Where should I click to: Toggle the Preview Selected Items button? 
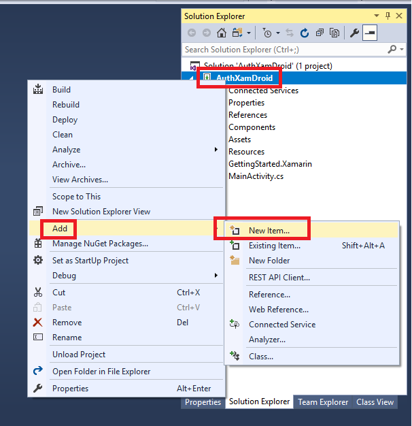(370, 33)
